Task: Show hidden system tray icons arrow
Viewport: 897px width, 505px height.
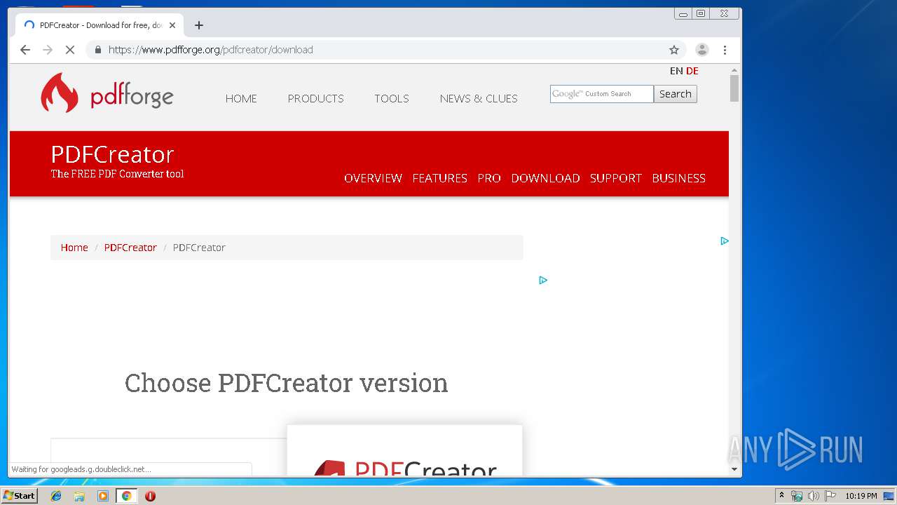Action: pyautogui.click(x=781, y=495)
